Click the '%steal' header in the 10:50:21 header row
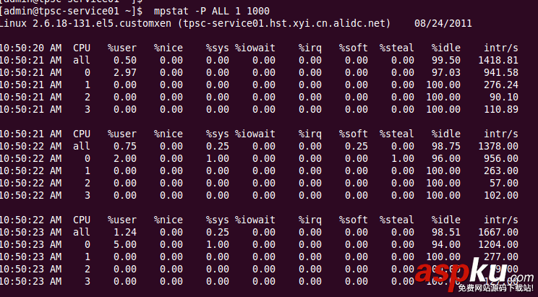 pyautogui.click(x=397, y=134)
